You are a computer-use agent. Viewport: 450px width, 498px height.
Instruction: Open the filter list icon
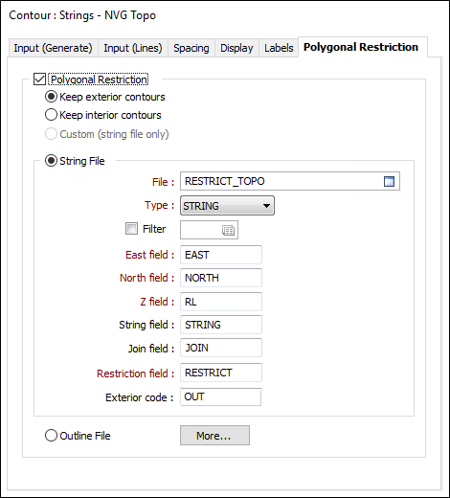(228, 230)
